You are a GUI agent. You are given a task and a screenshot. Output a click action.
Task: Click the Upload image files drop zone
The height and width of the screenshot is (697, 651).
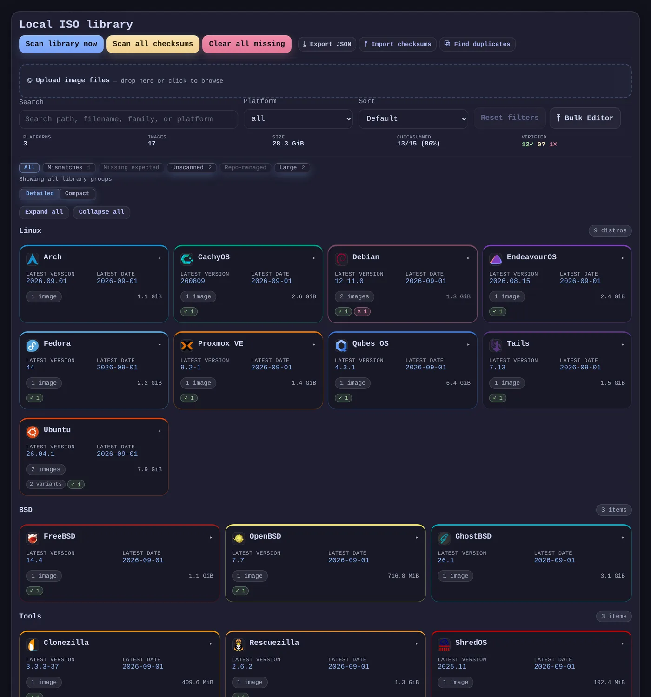[x=325, y=81]
